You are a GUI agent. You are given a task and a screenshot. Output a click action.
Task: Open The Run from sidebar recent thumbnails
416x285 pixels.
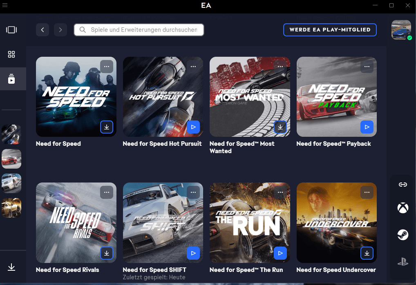[x=11, y=208]
